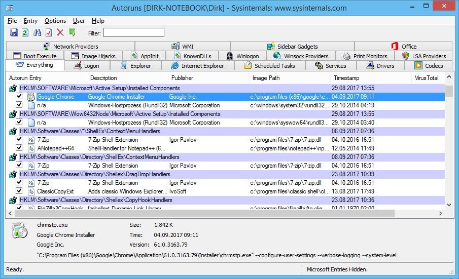This screenshot has width=459, height=279.
Task: Open the User menu
Action: click(79, 21)
